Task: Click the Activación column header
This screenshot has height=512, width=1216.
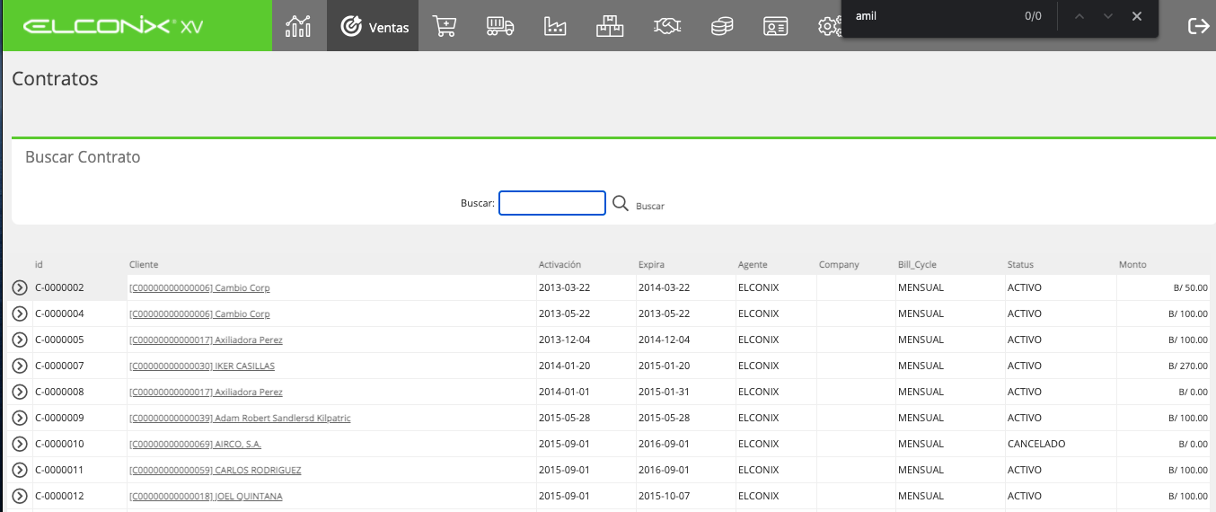Action: pyautogui.click(x=560, y=264)
